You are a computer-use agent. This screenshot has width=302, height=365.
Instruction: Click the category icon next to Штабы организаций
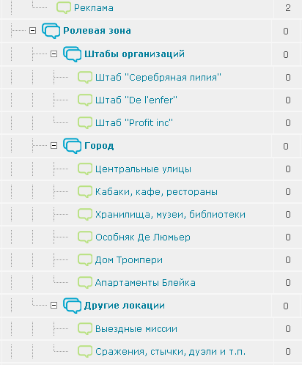tap(72, 54)
